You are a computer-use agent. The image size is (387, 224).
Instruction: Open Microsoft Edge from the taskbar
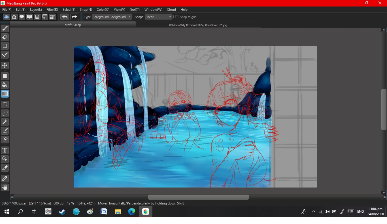click(x=132, y=211)
